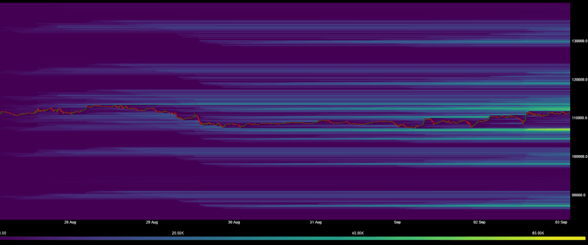Screen dimensions: 588x245
Task: Click the price line's sharp drop after 29 Aug
Action: (x=198, y=120)
